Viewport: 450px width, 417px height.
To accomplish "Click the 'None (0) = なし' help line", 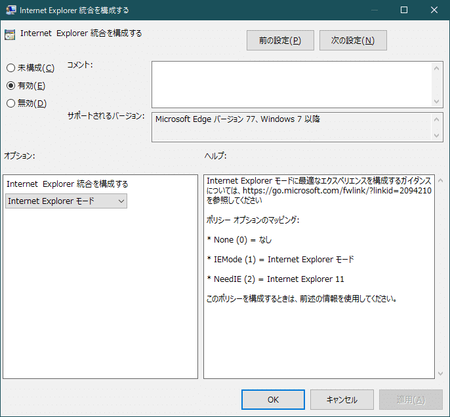I will tap(239, 240).
